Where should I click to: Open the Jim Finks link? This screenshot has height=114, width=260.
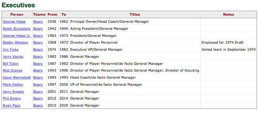coord(11,49)
